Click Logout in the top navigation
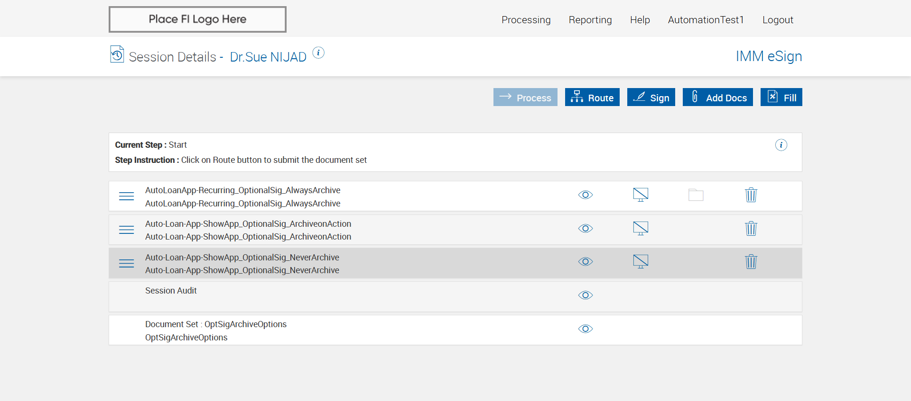911x401 pixels. coord(778,20)
